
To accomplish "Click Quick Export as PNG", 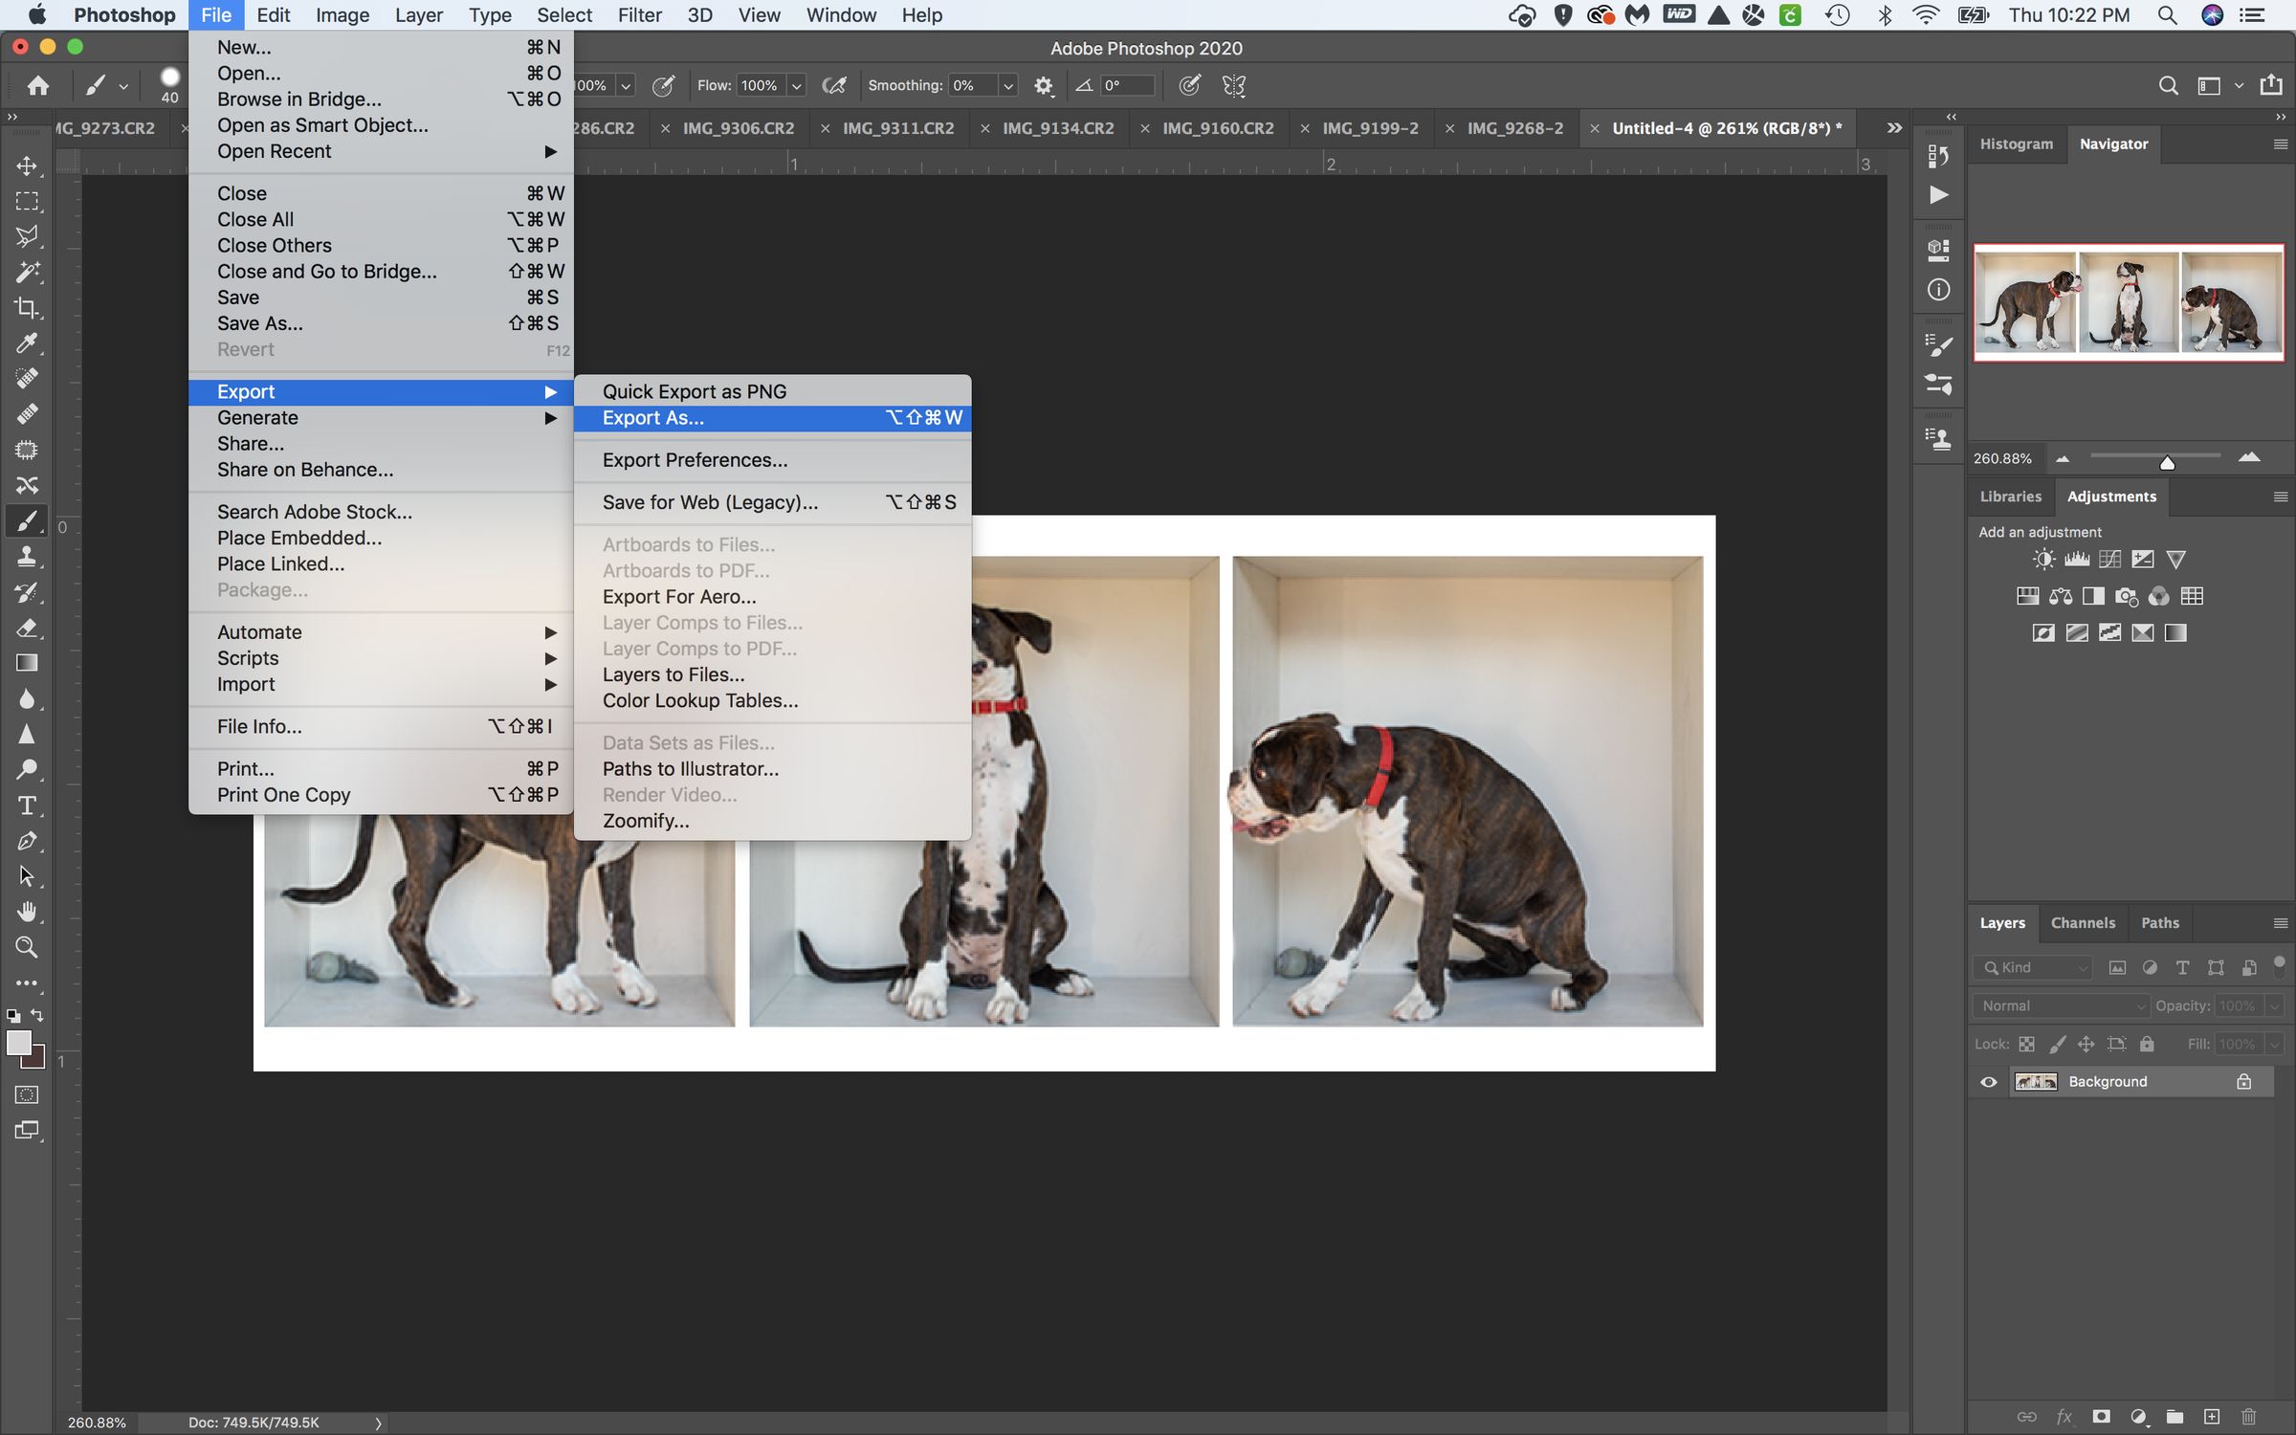I will [695, 390].
